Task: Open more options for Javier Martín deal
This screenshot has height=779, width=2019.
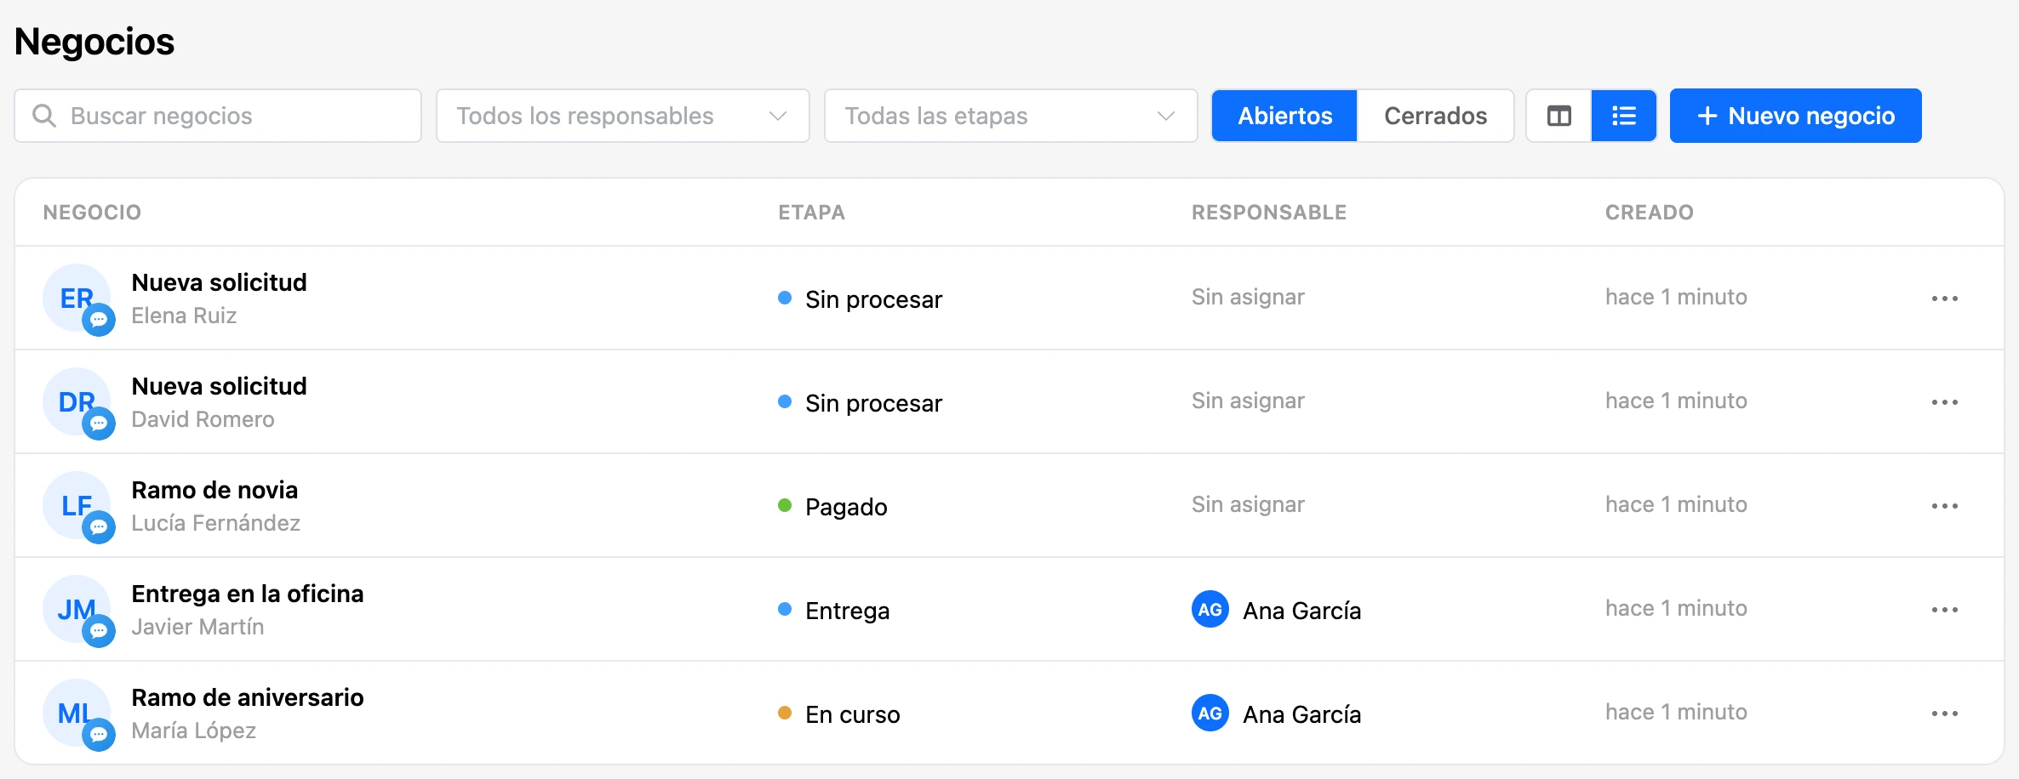Action: [1945, 610]
